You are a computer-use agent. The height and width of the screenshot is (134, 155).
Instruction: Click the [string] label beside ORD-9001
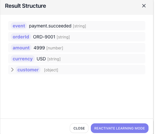[63, 37]
